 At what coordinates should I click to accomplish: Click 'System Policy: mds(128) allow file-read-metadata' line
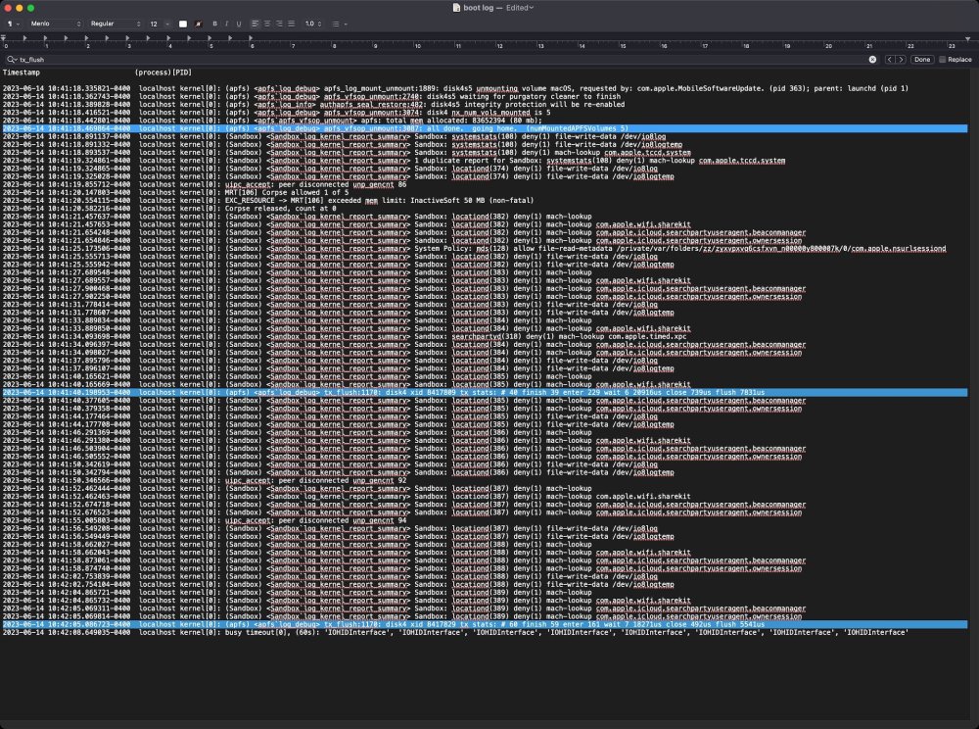pos(474,248)
